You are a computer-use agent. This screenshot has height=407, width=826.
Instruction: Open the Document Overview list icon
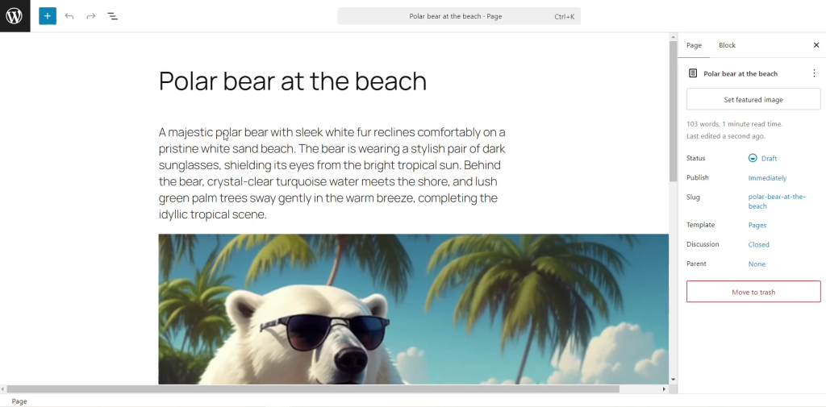click(112, 16)
